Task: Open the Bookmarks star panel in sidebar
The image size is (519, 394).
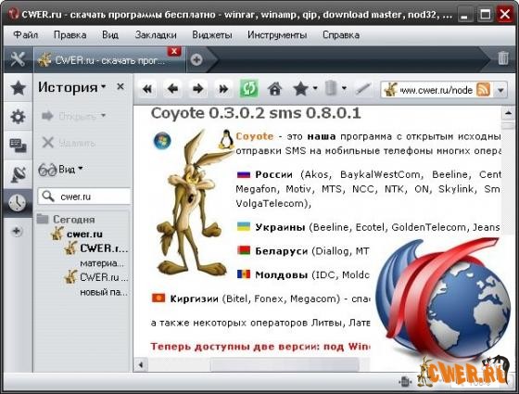Action: [x=18, y=88]
